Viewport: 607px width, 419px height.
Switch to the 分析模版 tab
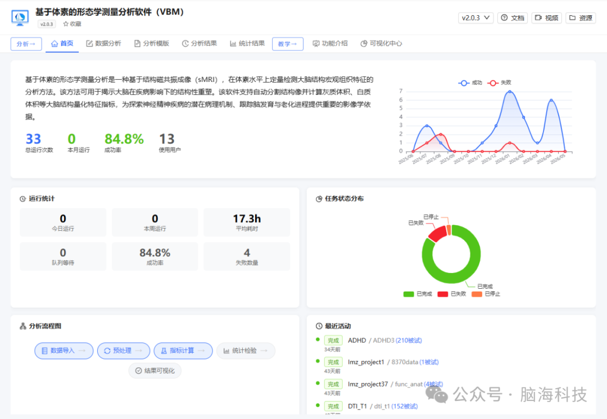(152, 43)
